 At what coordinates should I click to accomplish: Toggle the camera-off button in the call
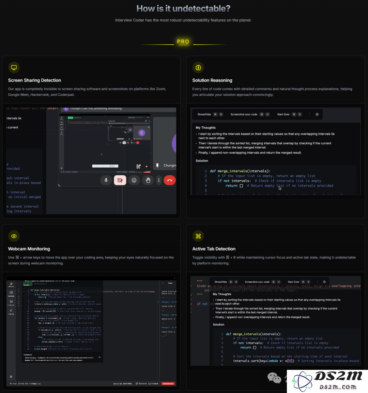(120, 180)
